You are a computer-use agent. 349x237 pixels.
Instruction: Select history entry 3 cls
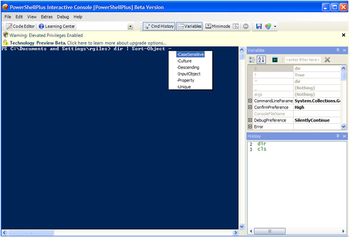point(261,149)
